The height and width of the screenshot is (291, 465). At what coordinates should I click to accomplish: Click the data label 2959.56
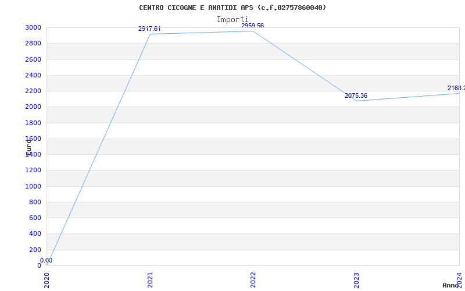[252, 26]
